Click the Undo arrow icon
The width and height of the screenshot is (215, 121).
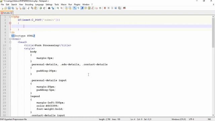coord(41,8)
